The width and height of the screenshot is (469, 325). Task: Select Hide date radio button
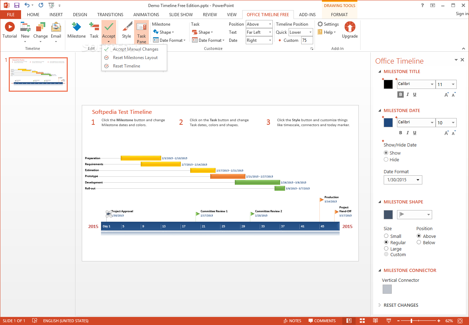pos(386,160)
